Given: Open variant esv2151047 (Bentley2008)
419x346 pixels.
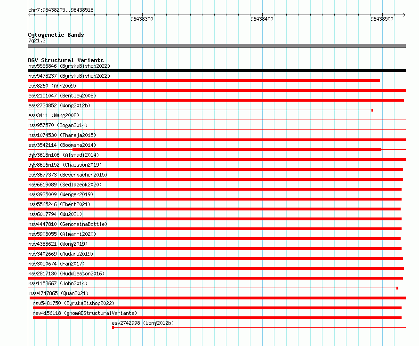Looking at the screenshot, I should tap(62, 96).
